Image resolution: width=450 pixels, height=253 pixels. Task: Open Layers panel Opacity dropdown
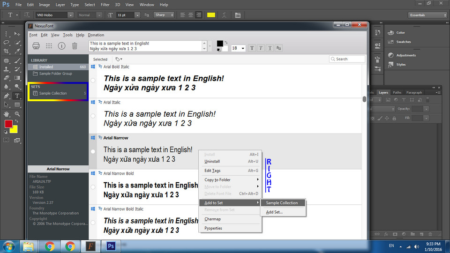(x=426, y=109)
